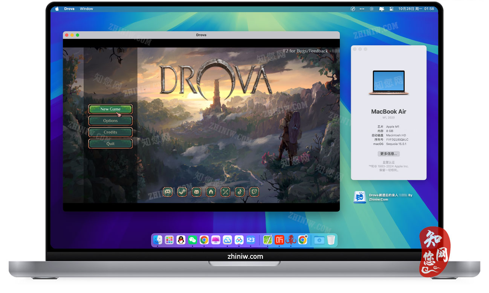Open the first Chrome icon in the Dock
This screenshot has width=489, height=293.
click(204, 240)
